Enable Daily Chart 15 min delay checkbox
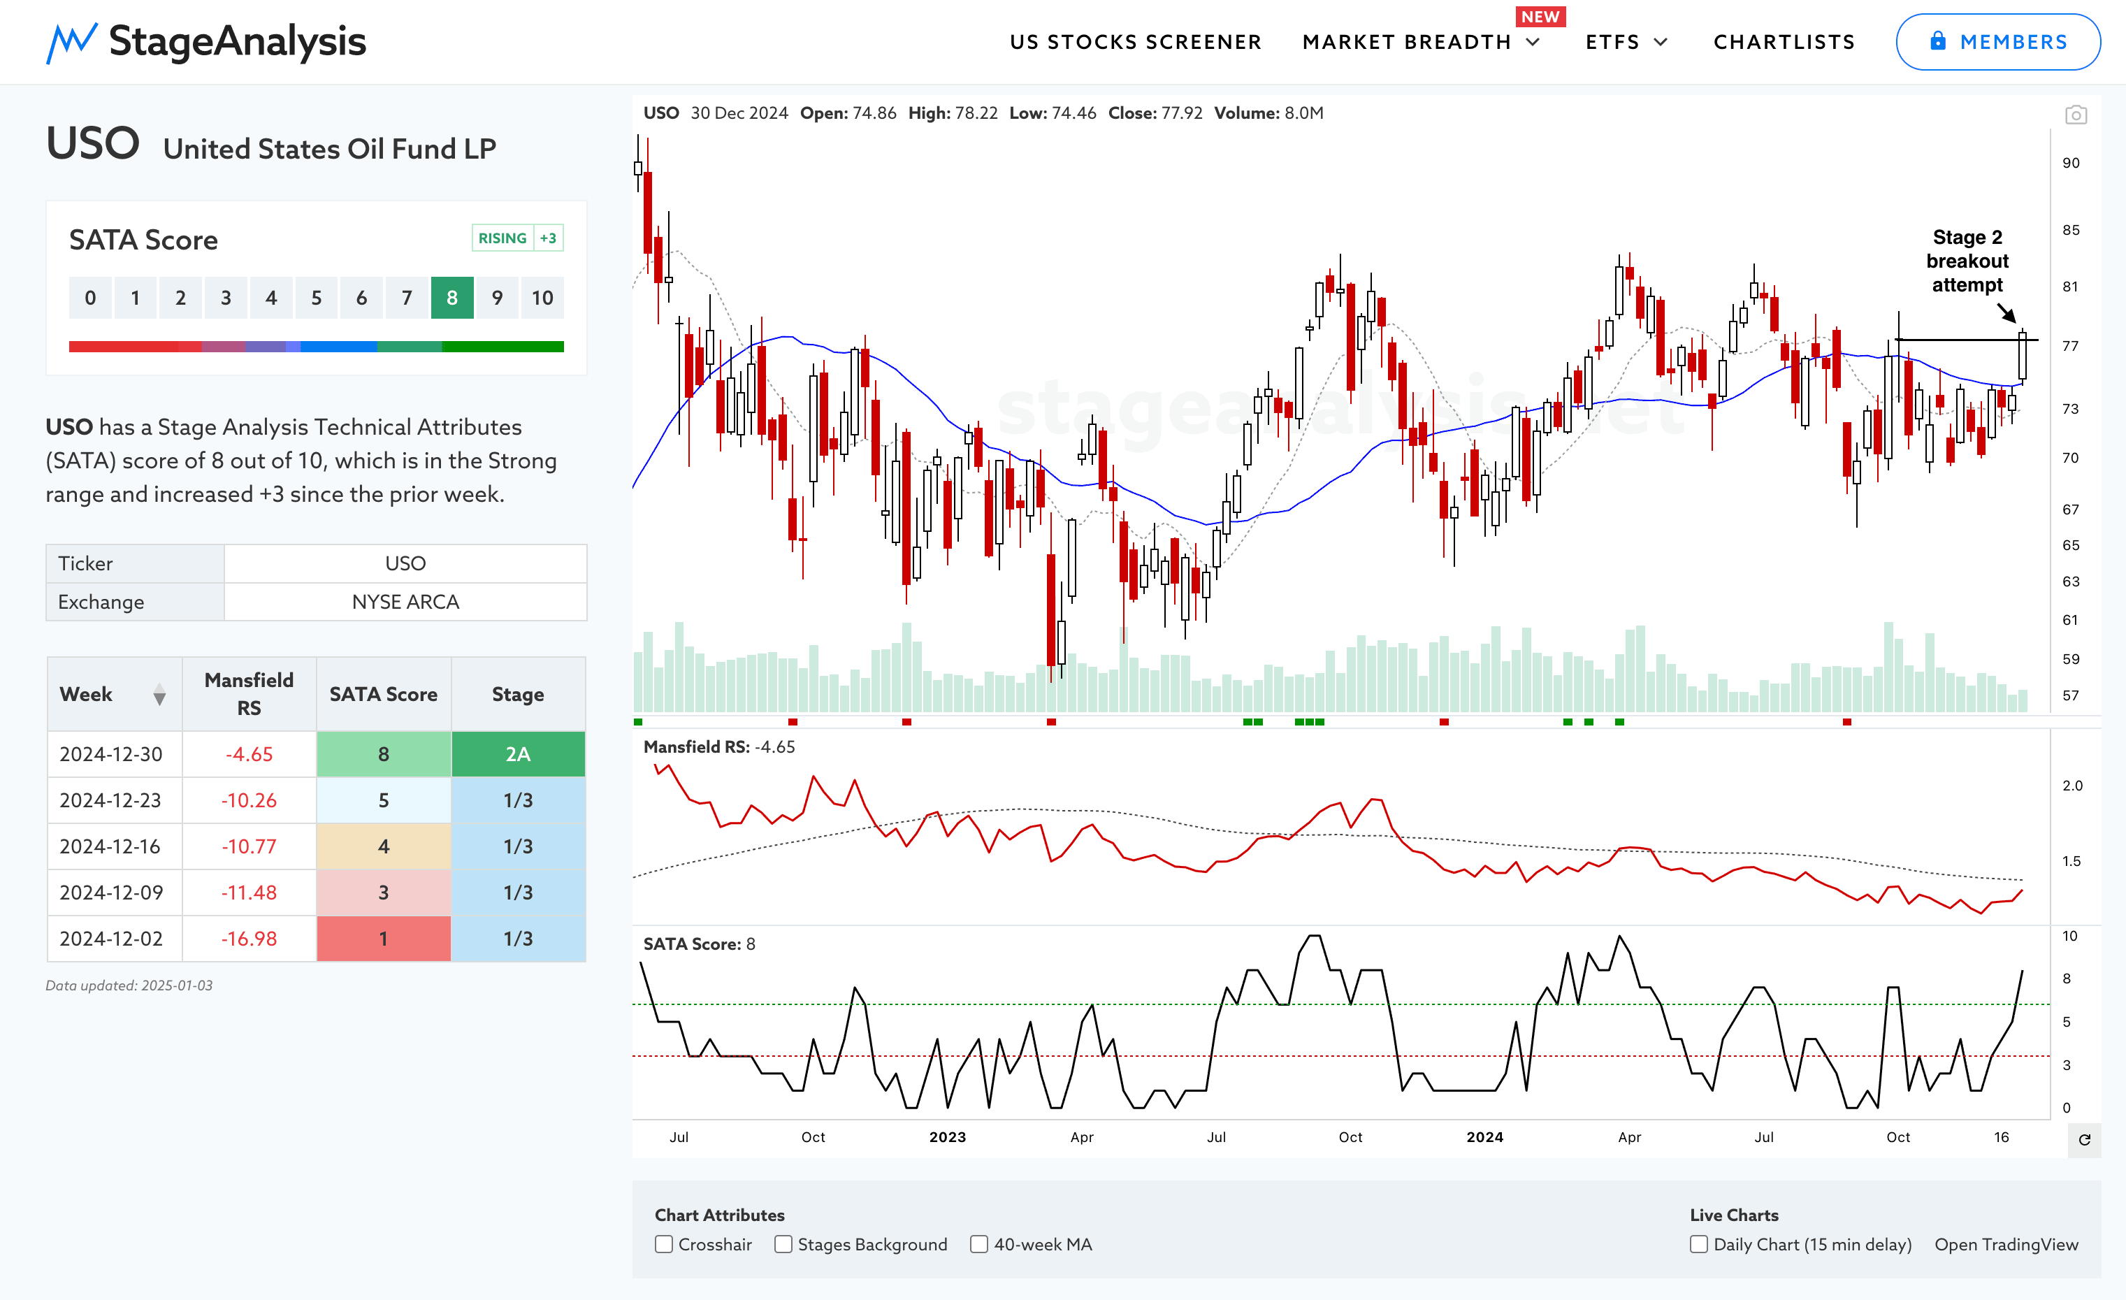 pos(1699,1244)
